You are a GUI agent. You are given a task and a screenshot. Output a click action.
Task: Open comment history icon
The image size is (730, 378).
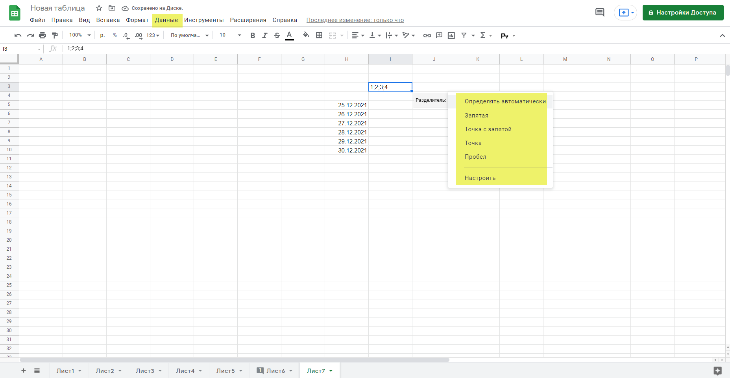pos(600,13)
